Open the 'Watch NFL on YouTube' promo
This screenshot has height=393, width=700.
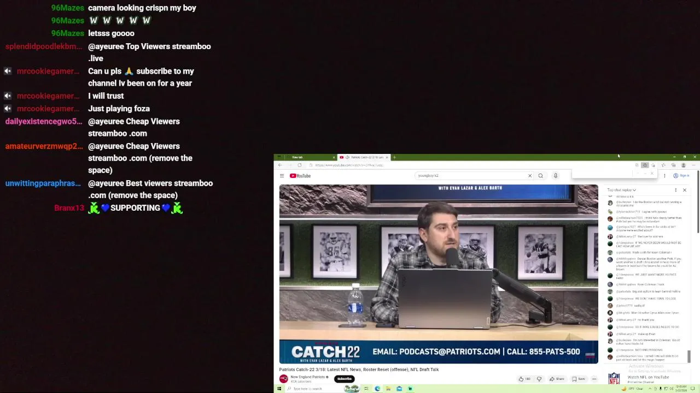(648, 377)
